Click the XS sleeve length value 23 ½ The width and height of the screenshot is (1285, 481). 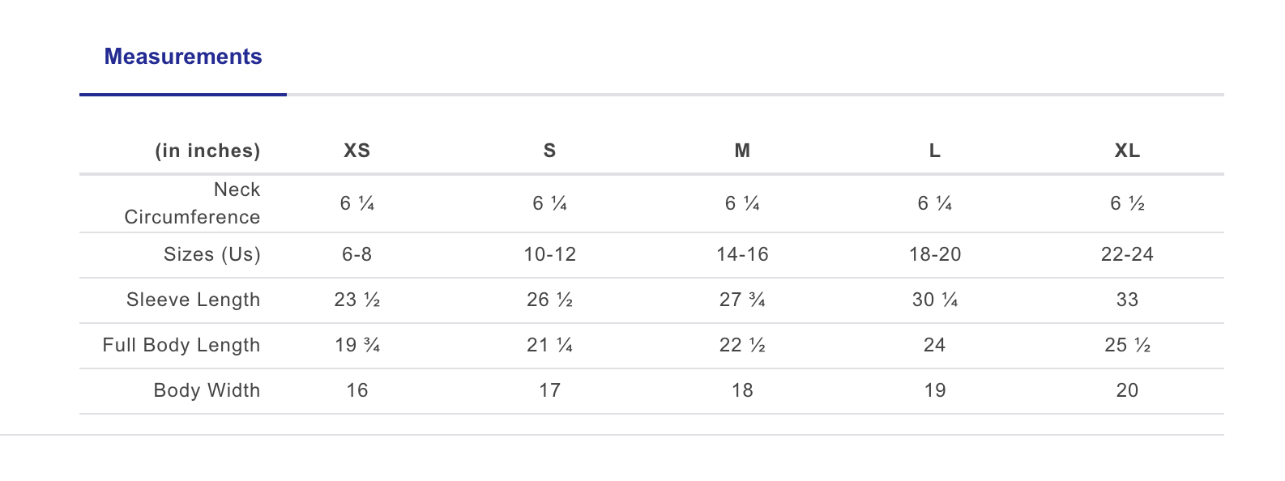click(x=356, y=300)
